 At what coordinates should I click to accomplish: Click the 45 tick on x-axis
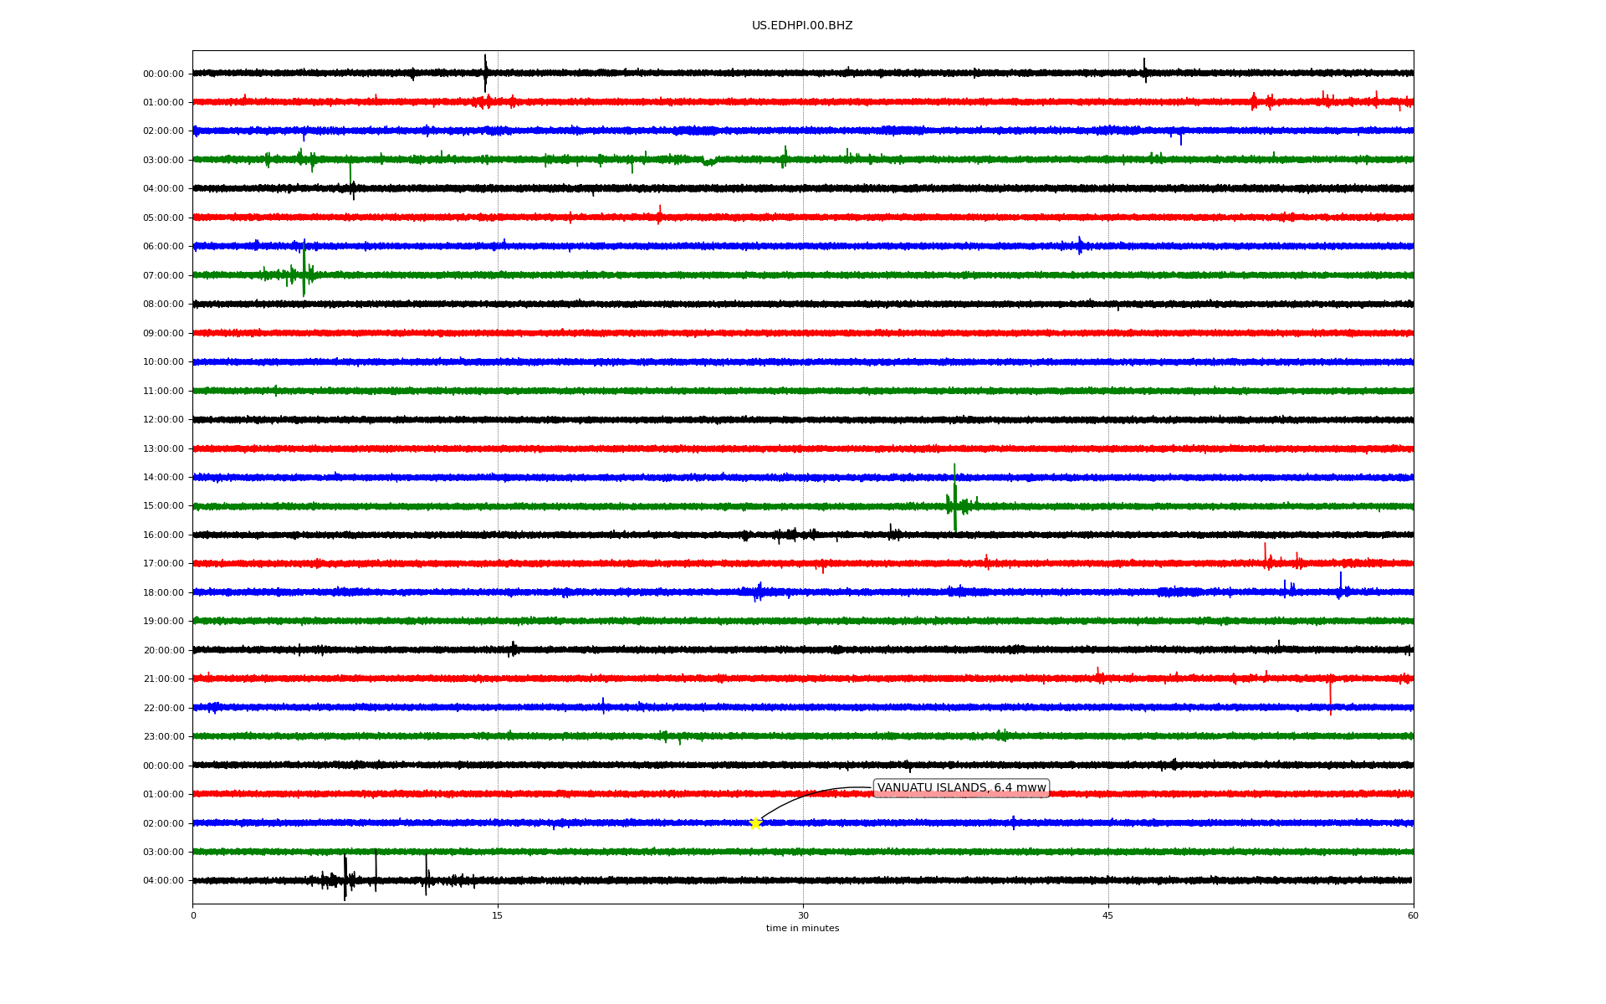1108,915
